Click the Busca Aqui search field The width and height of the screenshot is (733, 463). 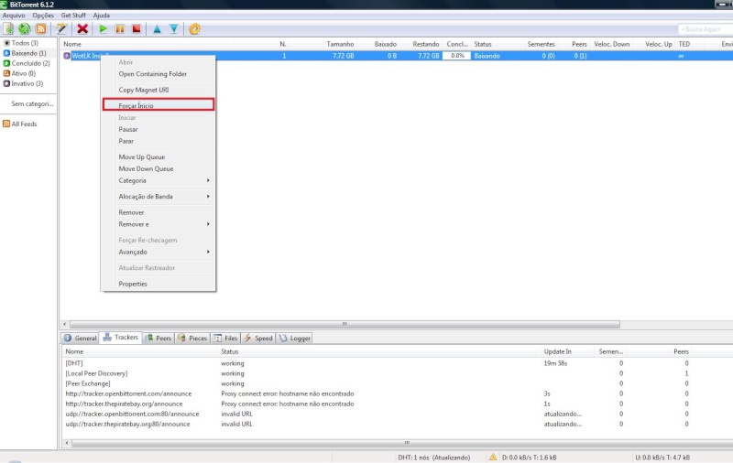[703, 29]
